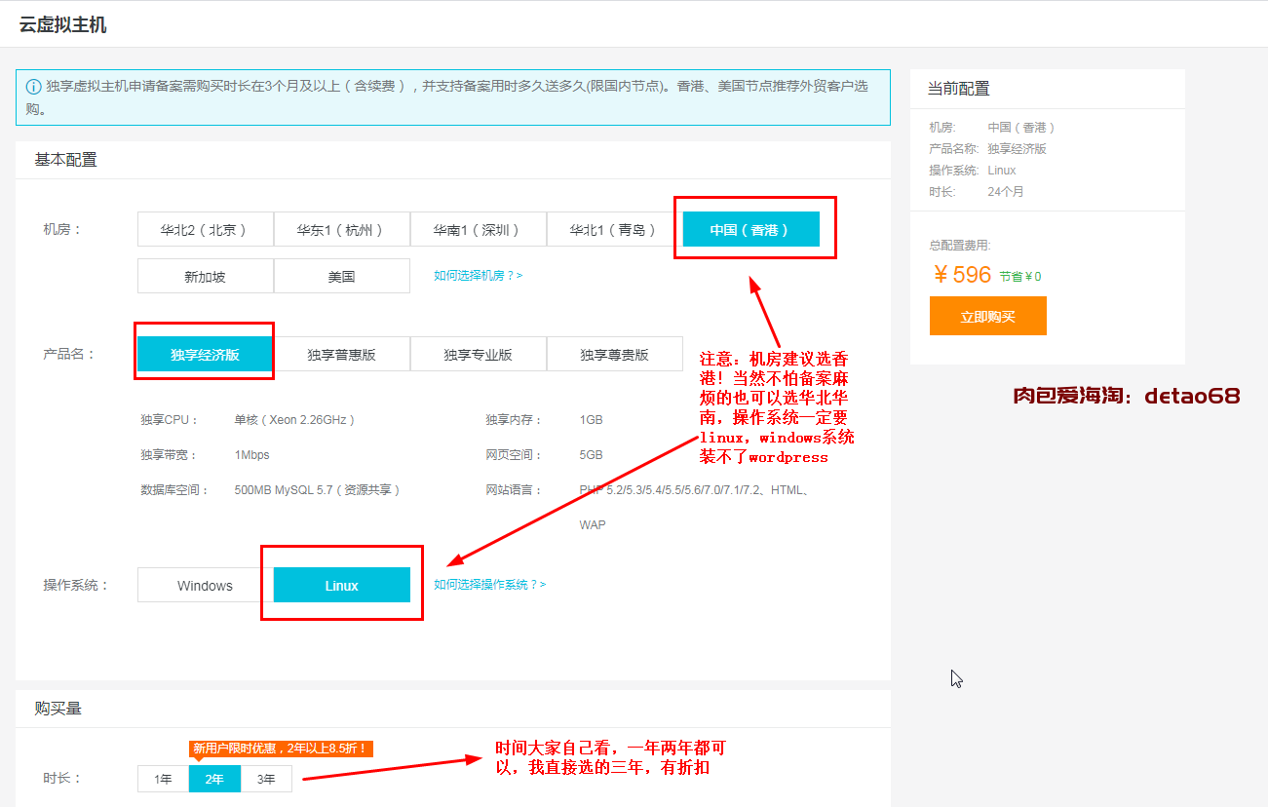Click the 数据库空间 label
Screen dimensions: 1268x807
[x=175, y=490]
